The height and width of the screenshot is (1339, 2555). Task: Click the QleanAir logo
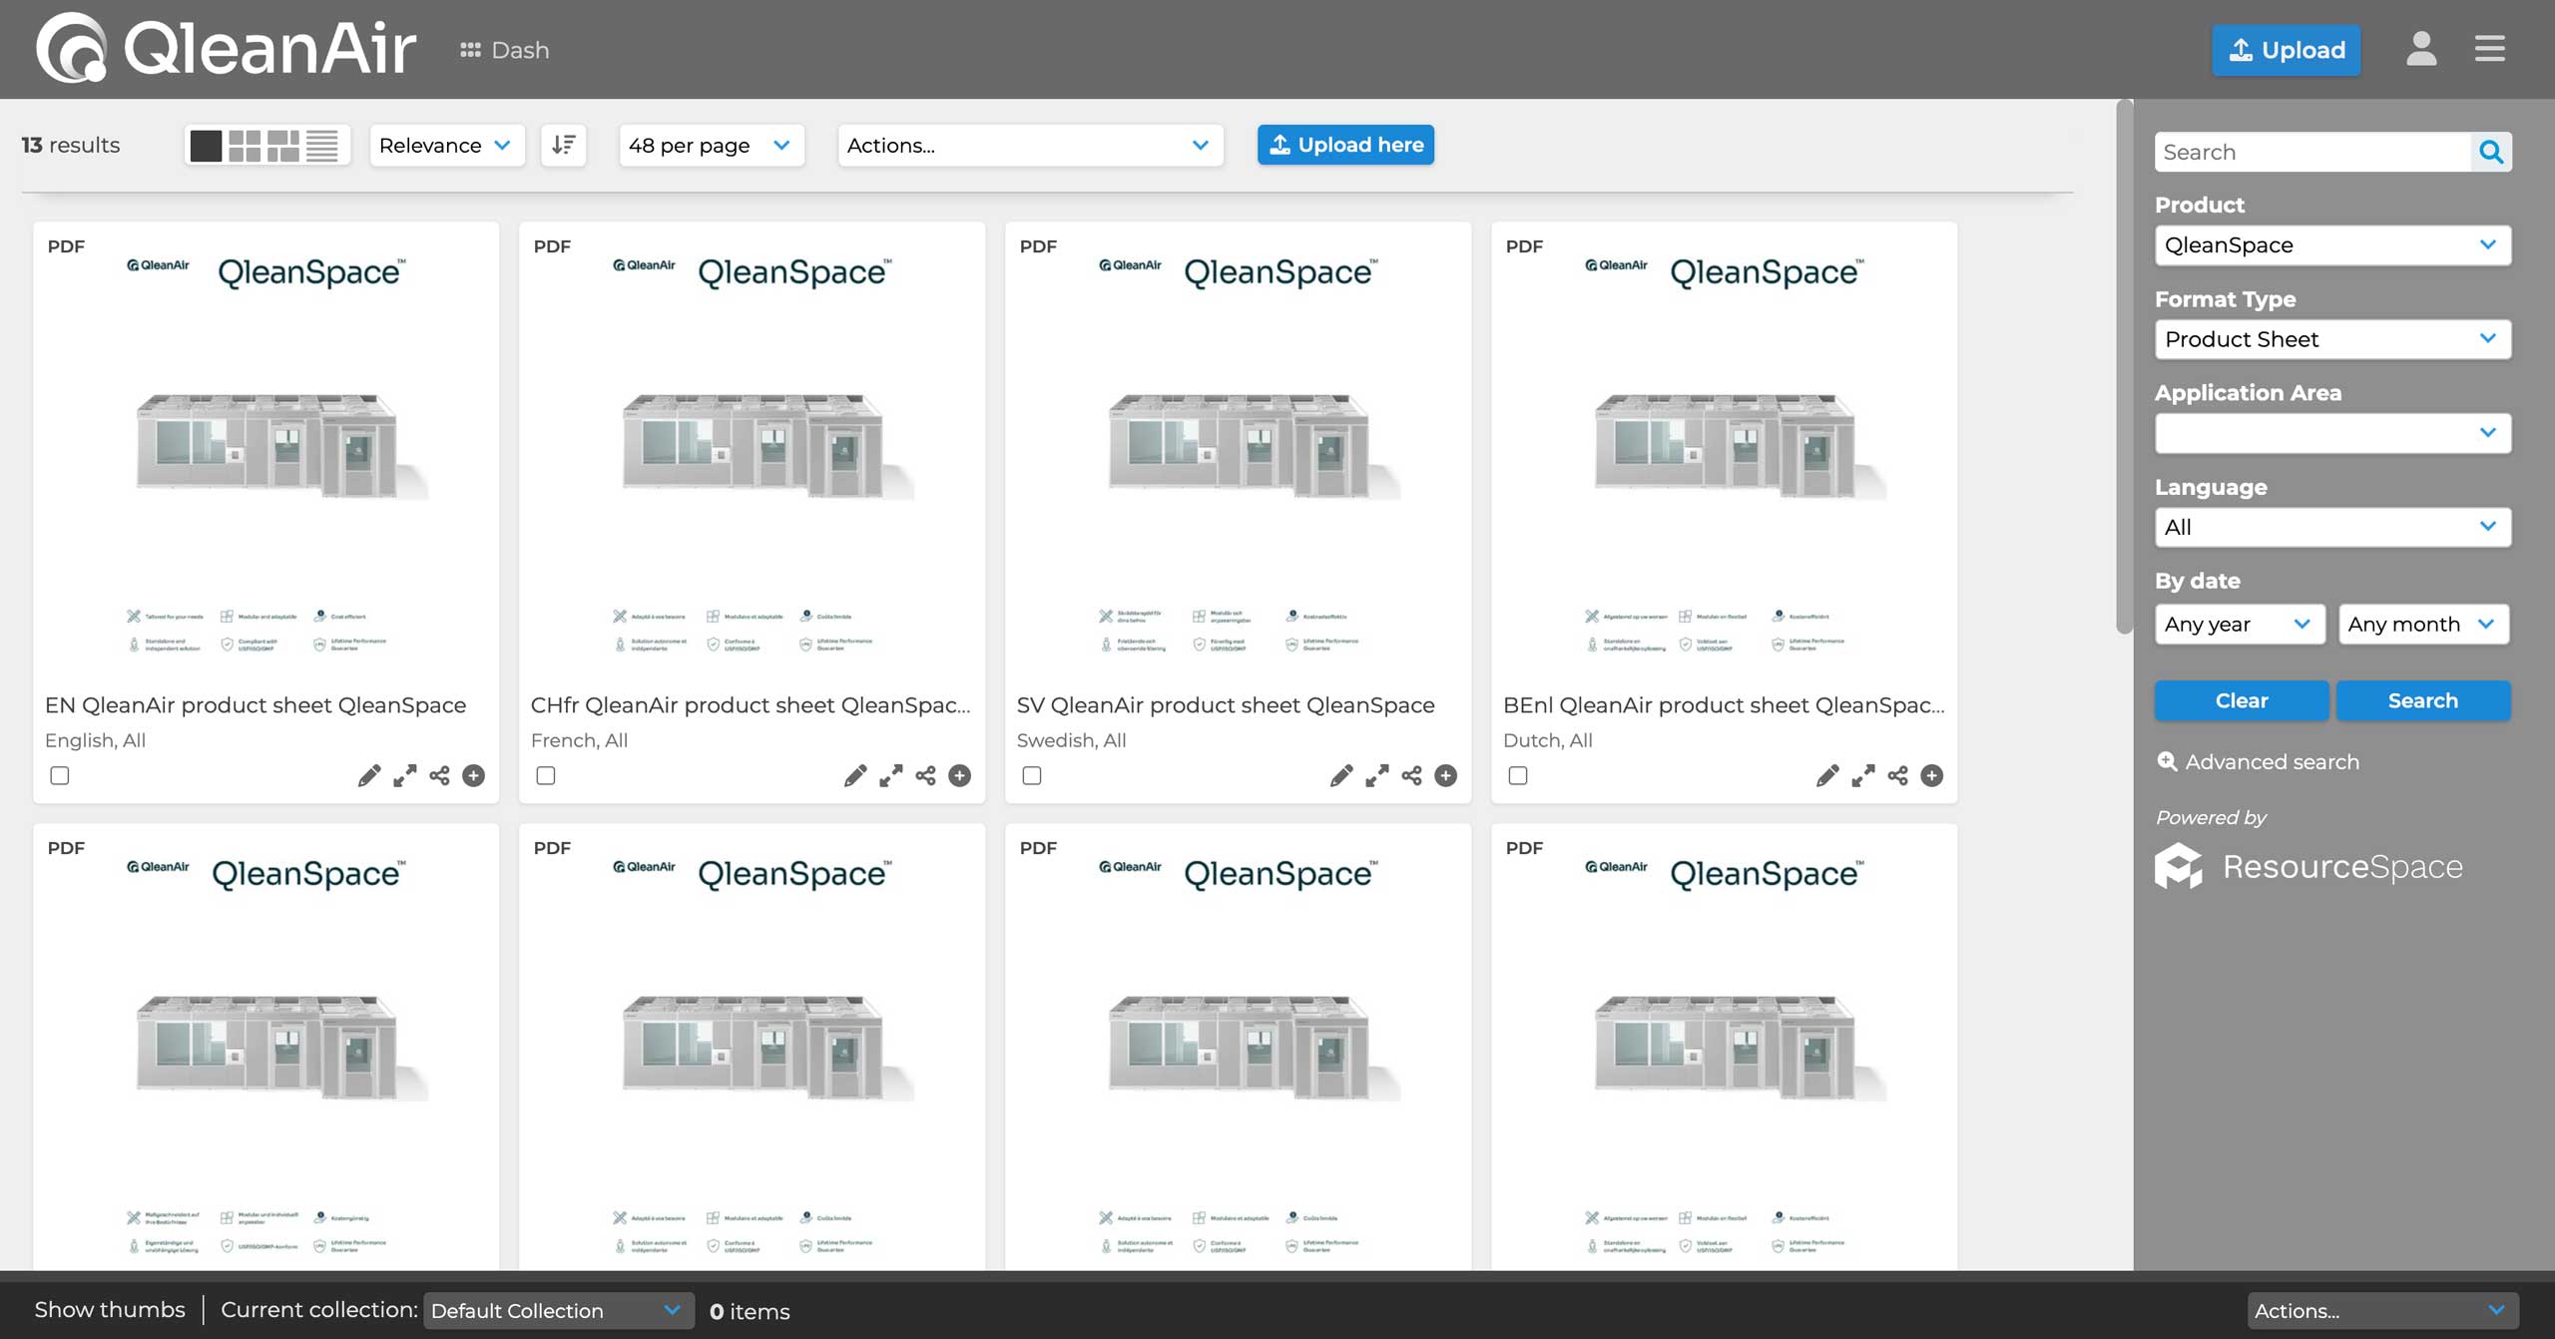[227, 48]
